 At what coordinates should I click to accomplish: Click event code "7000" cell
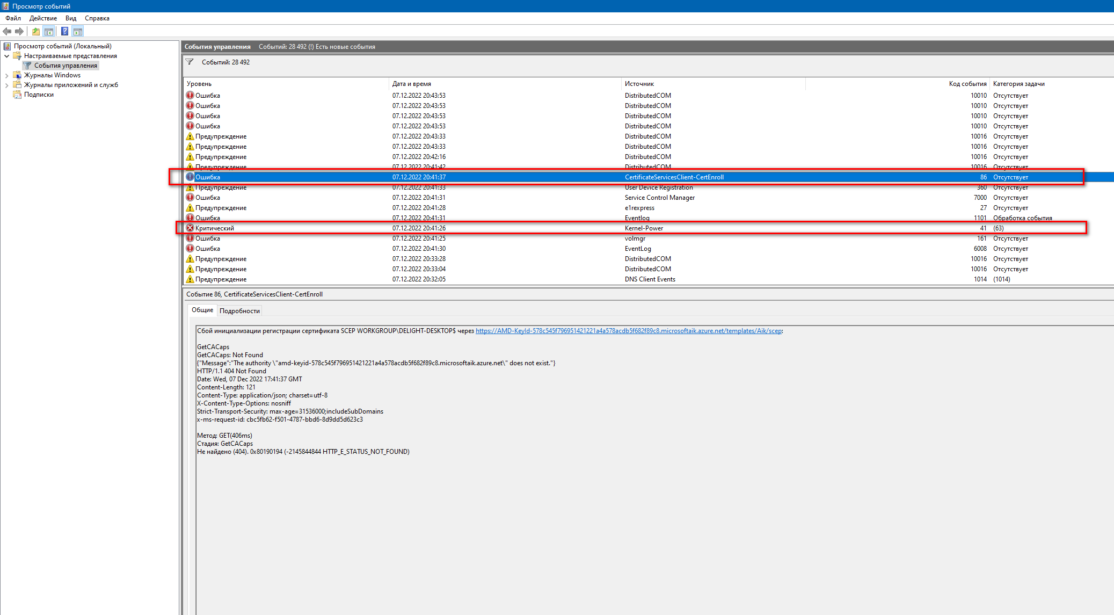tap(980, 197)
